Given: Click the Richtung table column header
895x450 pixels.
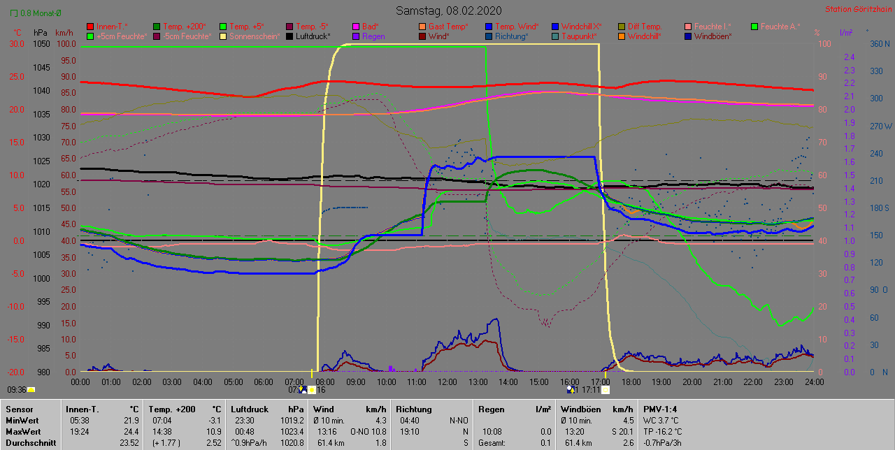Looking at the screenshot, I should coord(413,409).
